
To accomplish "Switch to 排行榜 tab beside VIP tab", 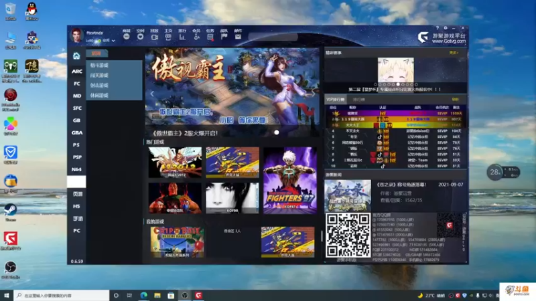I will pos(358,99).
